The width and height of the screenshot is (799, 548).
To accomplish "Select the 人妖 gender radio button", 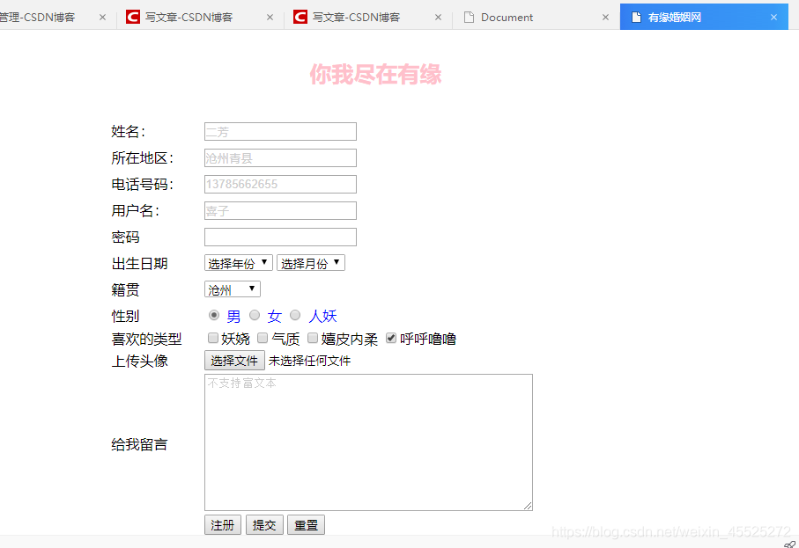I will [295, 315].
